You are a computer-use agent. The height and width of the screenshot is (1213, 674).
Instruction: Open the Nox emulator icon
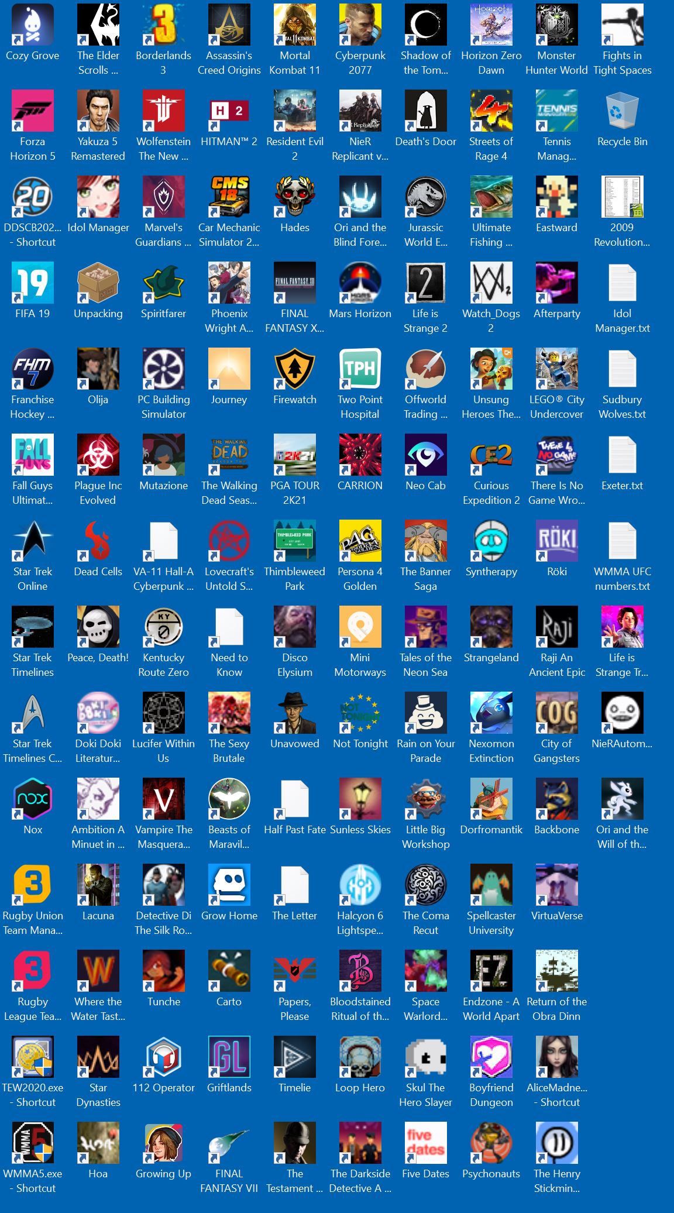tap(33, 799)
